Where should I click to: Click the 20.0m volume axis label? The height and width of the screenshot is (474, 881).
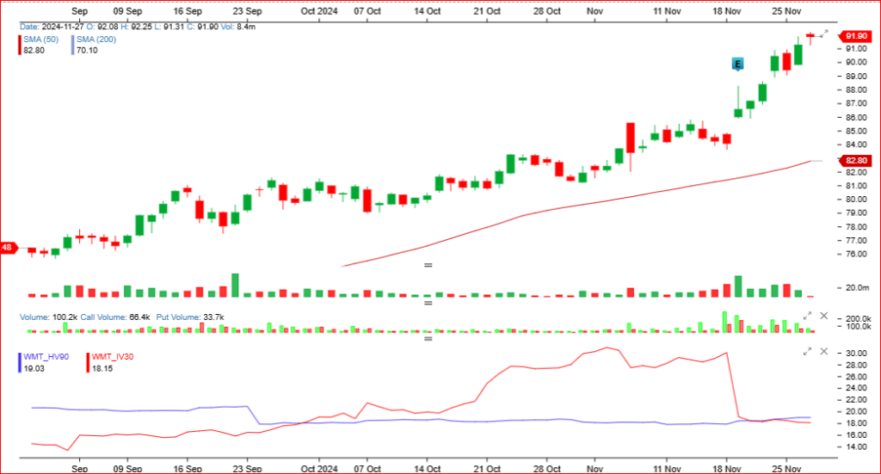point(858,287)
